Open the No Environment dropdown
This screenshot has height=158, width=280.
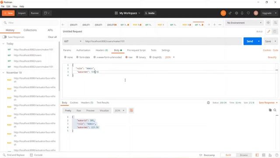244,23
